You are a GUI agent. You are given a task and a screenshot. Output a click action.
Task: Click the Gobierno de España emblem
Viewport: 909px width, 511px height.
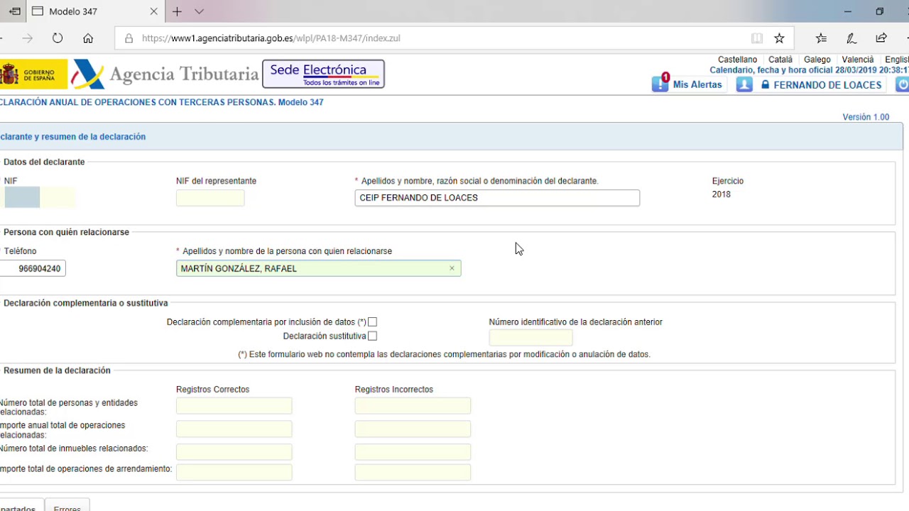[33, 74]
